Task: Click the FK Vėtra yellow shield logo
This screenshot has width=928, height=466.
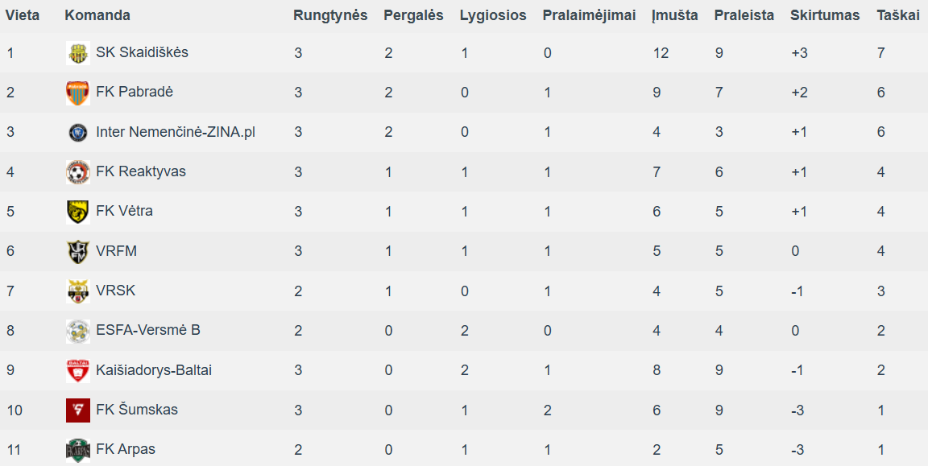Action: click(x=78, y=212)
